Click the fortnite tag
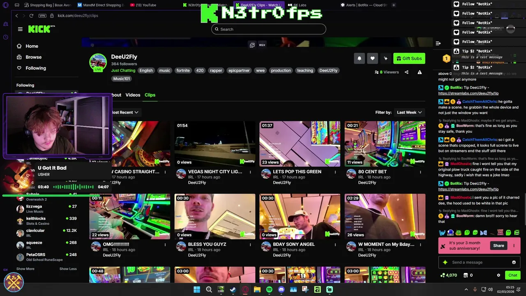The image size is (526, 296). [183, 71]
